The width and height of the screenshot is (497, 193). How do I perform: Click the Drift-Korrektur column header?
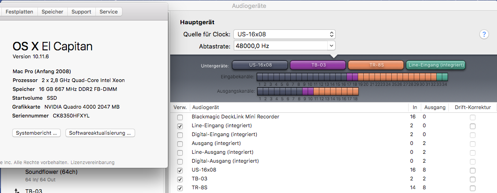click(473, 107)
